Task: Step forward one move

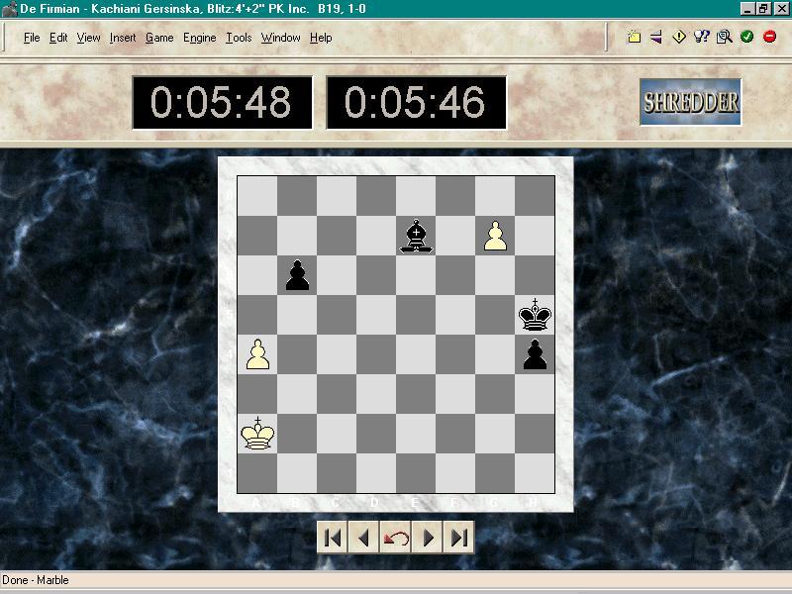Action: (x=428, y=538)
